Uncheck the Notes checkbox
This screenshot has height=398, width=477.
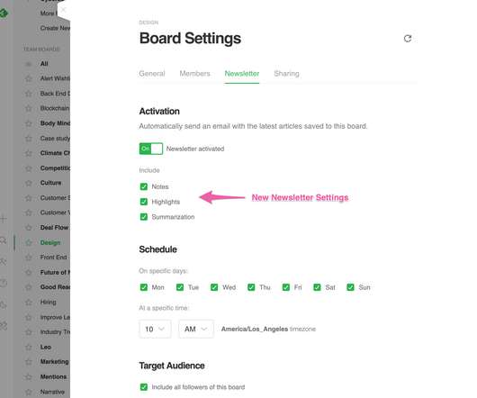(x=144, y=186)
